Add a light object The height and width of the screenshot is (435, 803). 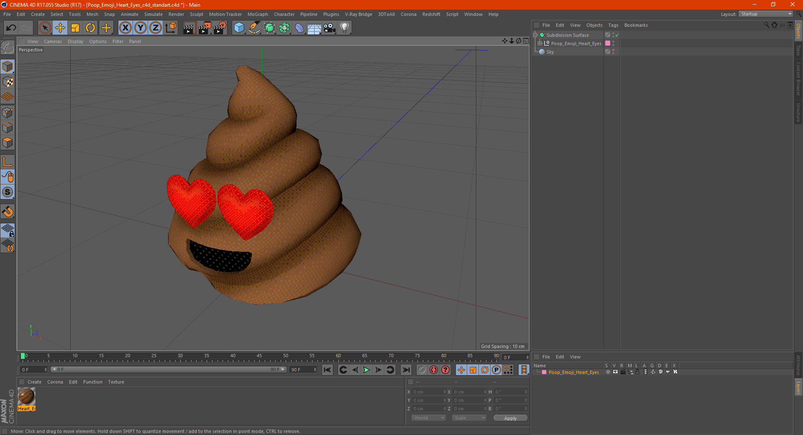[345, 28]
